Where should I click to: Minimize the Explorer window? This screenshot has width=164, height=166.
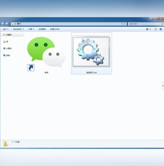[151, 18]
